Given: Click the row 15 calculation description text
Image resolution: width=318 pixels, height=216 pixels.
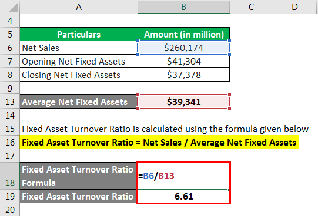Looking at the screenshot, I should pyautogui.click(x=165, y=129).
